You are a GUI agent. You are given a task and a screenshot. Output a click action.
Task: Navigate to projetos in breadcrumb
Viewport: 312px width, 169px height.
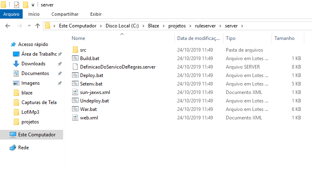[177, 26]
